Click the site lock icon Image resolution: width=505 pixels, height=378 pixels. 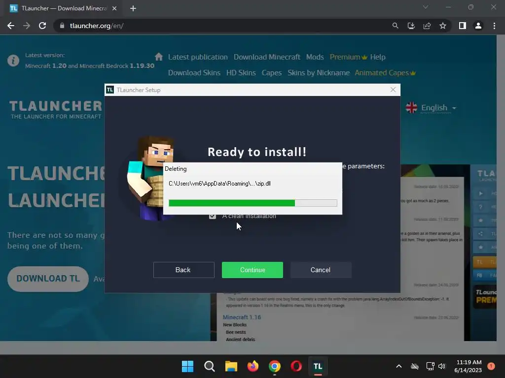(62, 26)
